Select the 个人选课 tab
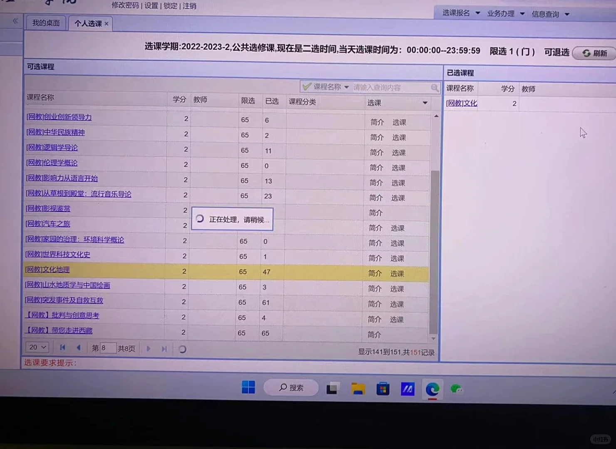Screen dimensions: 616x449 [87, 24]
